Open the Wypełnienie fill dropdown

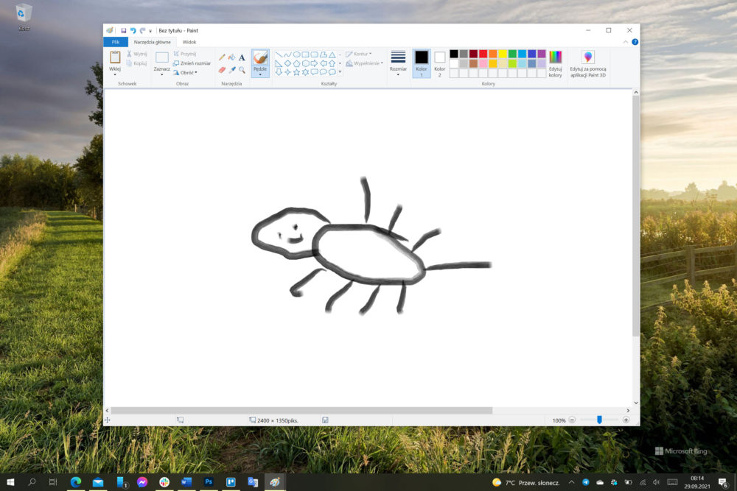coord(365,63)
